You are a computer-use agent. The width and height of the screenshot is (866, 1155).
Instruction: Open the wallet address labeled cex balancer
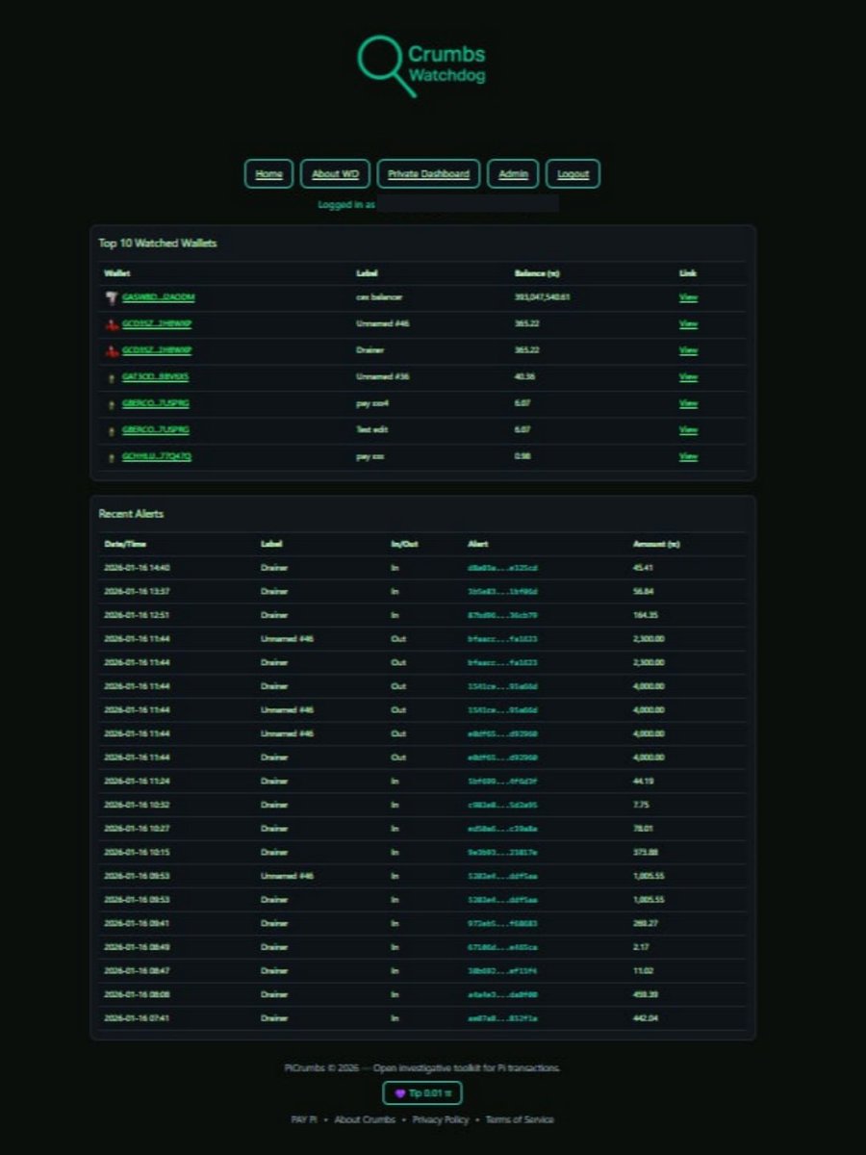click(x=159, y=297)
